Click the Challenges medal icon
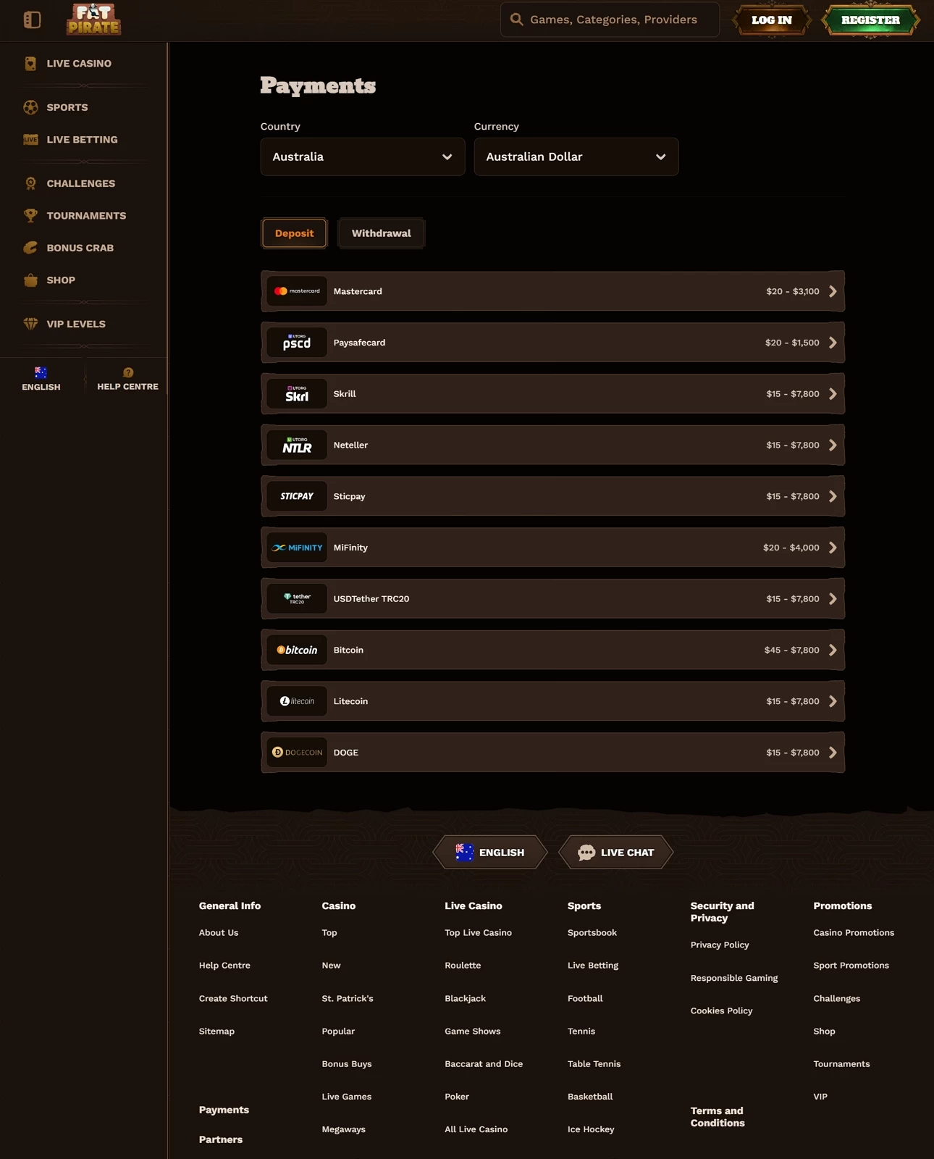Viewport: 934px width, 1159px height. pyautogui.click(x=30, y=183)
